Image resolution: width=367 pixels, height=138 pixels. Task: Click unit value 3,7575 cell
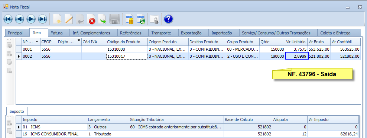tap(296, 49)
